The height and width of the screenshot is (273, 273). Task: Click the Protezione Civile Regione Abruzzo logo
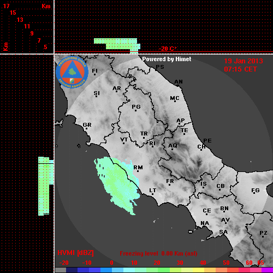point(72,72)
